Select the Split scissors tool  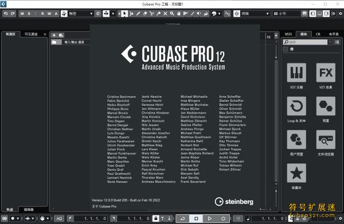pyautogui.click(x=152, y=14)
